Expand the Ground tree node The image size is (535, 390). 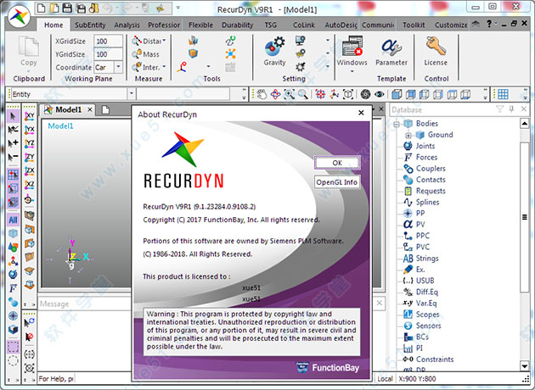[408, 135]
